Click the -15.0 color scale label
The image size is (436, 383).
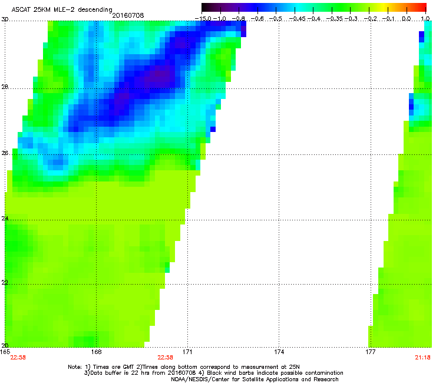(203, 19)
